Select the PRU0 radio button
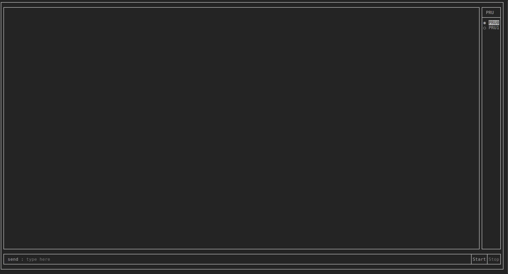 [491, 23]
